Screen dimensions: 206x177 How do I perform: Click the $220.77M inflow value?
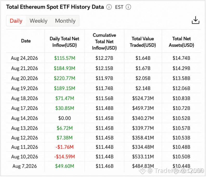(x=64, y=78)
